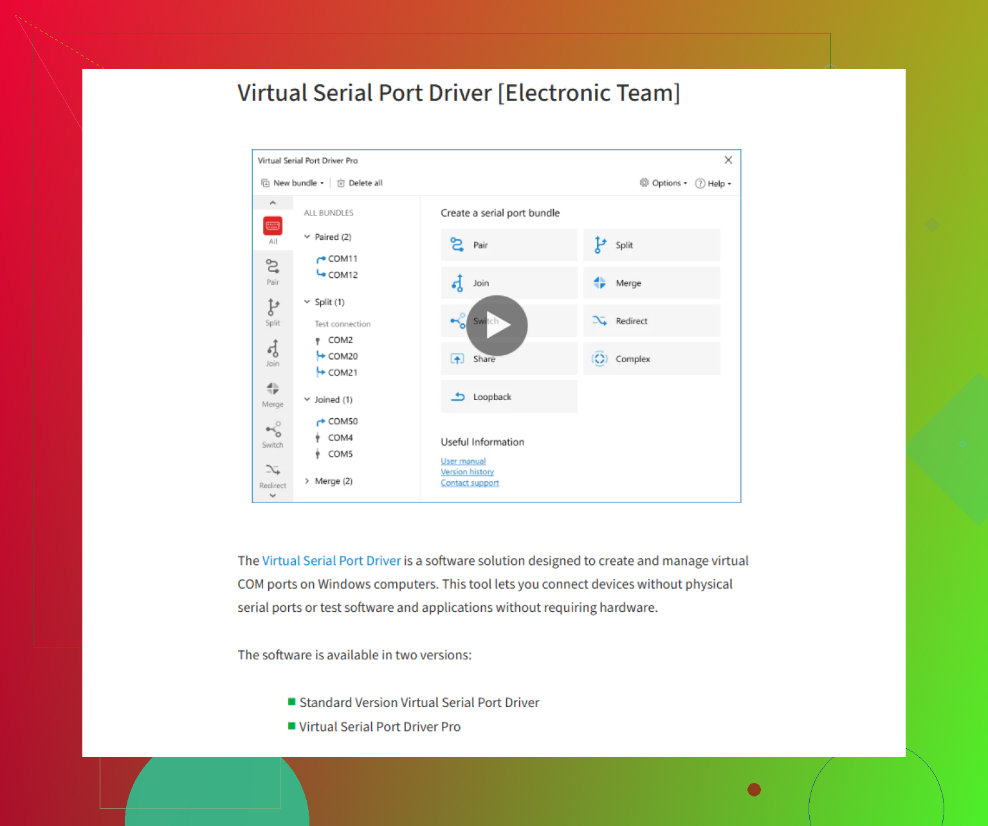Open the Switch tool from the sidebar

272,434
